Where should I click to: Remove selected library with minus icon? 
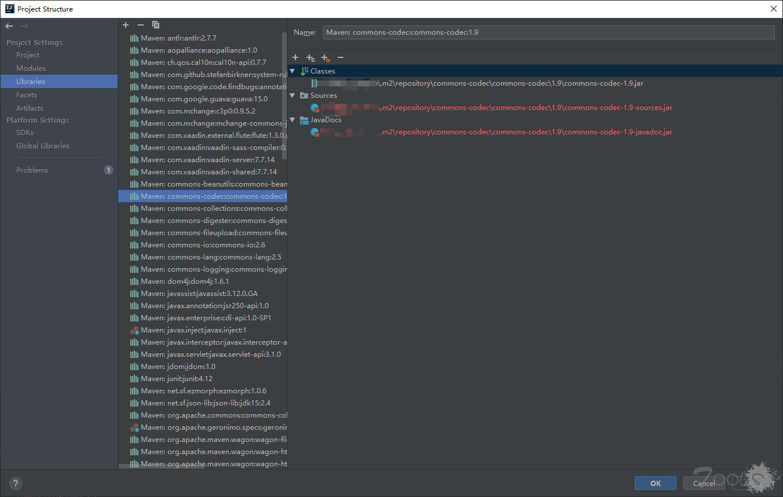coord(140,25)
